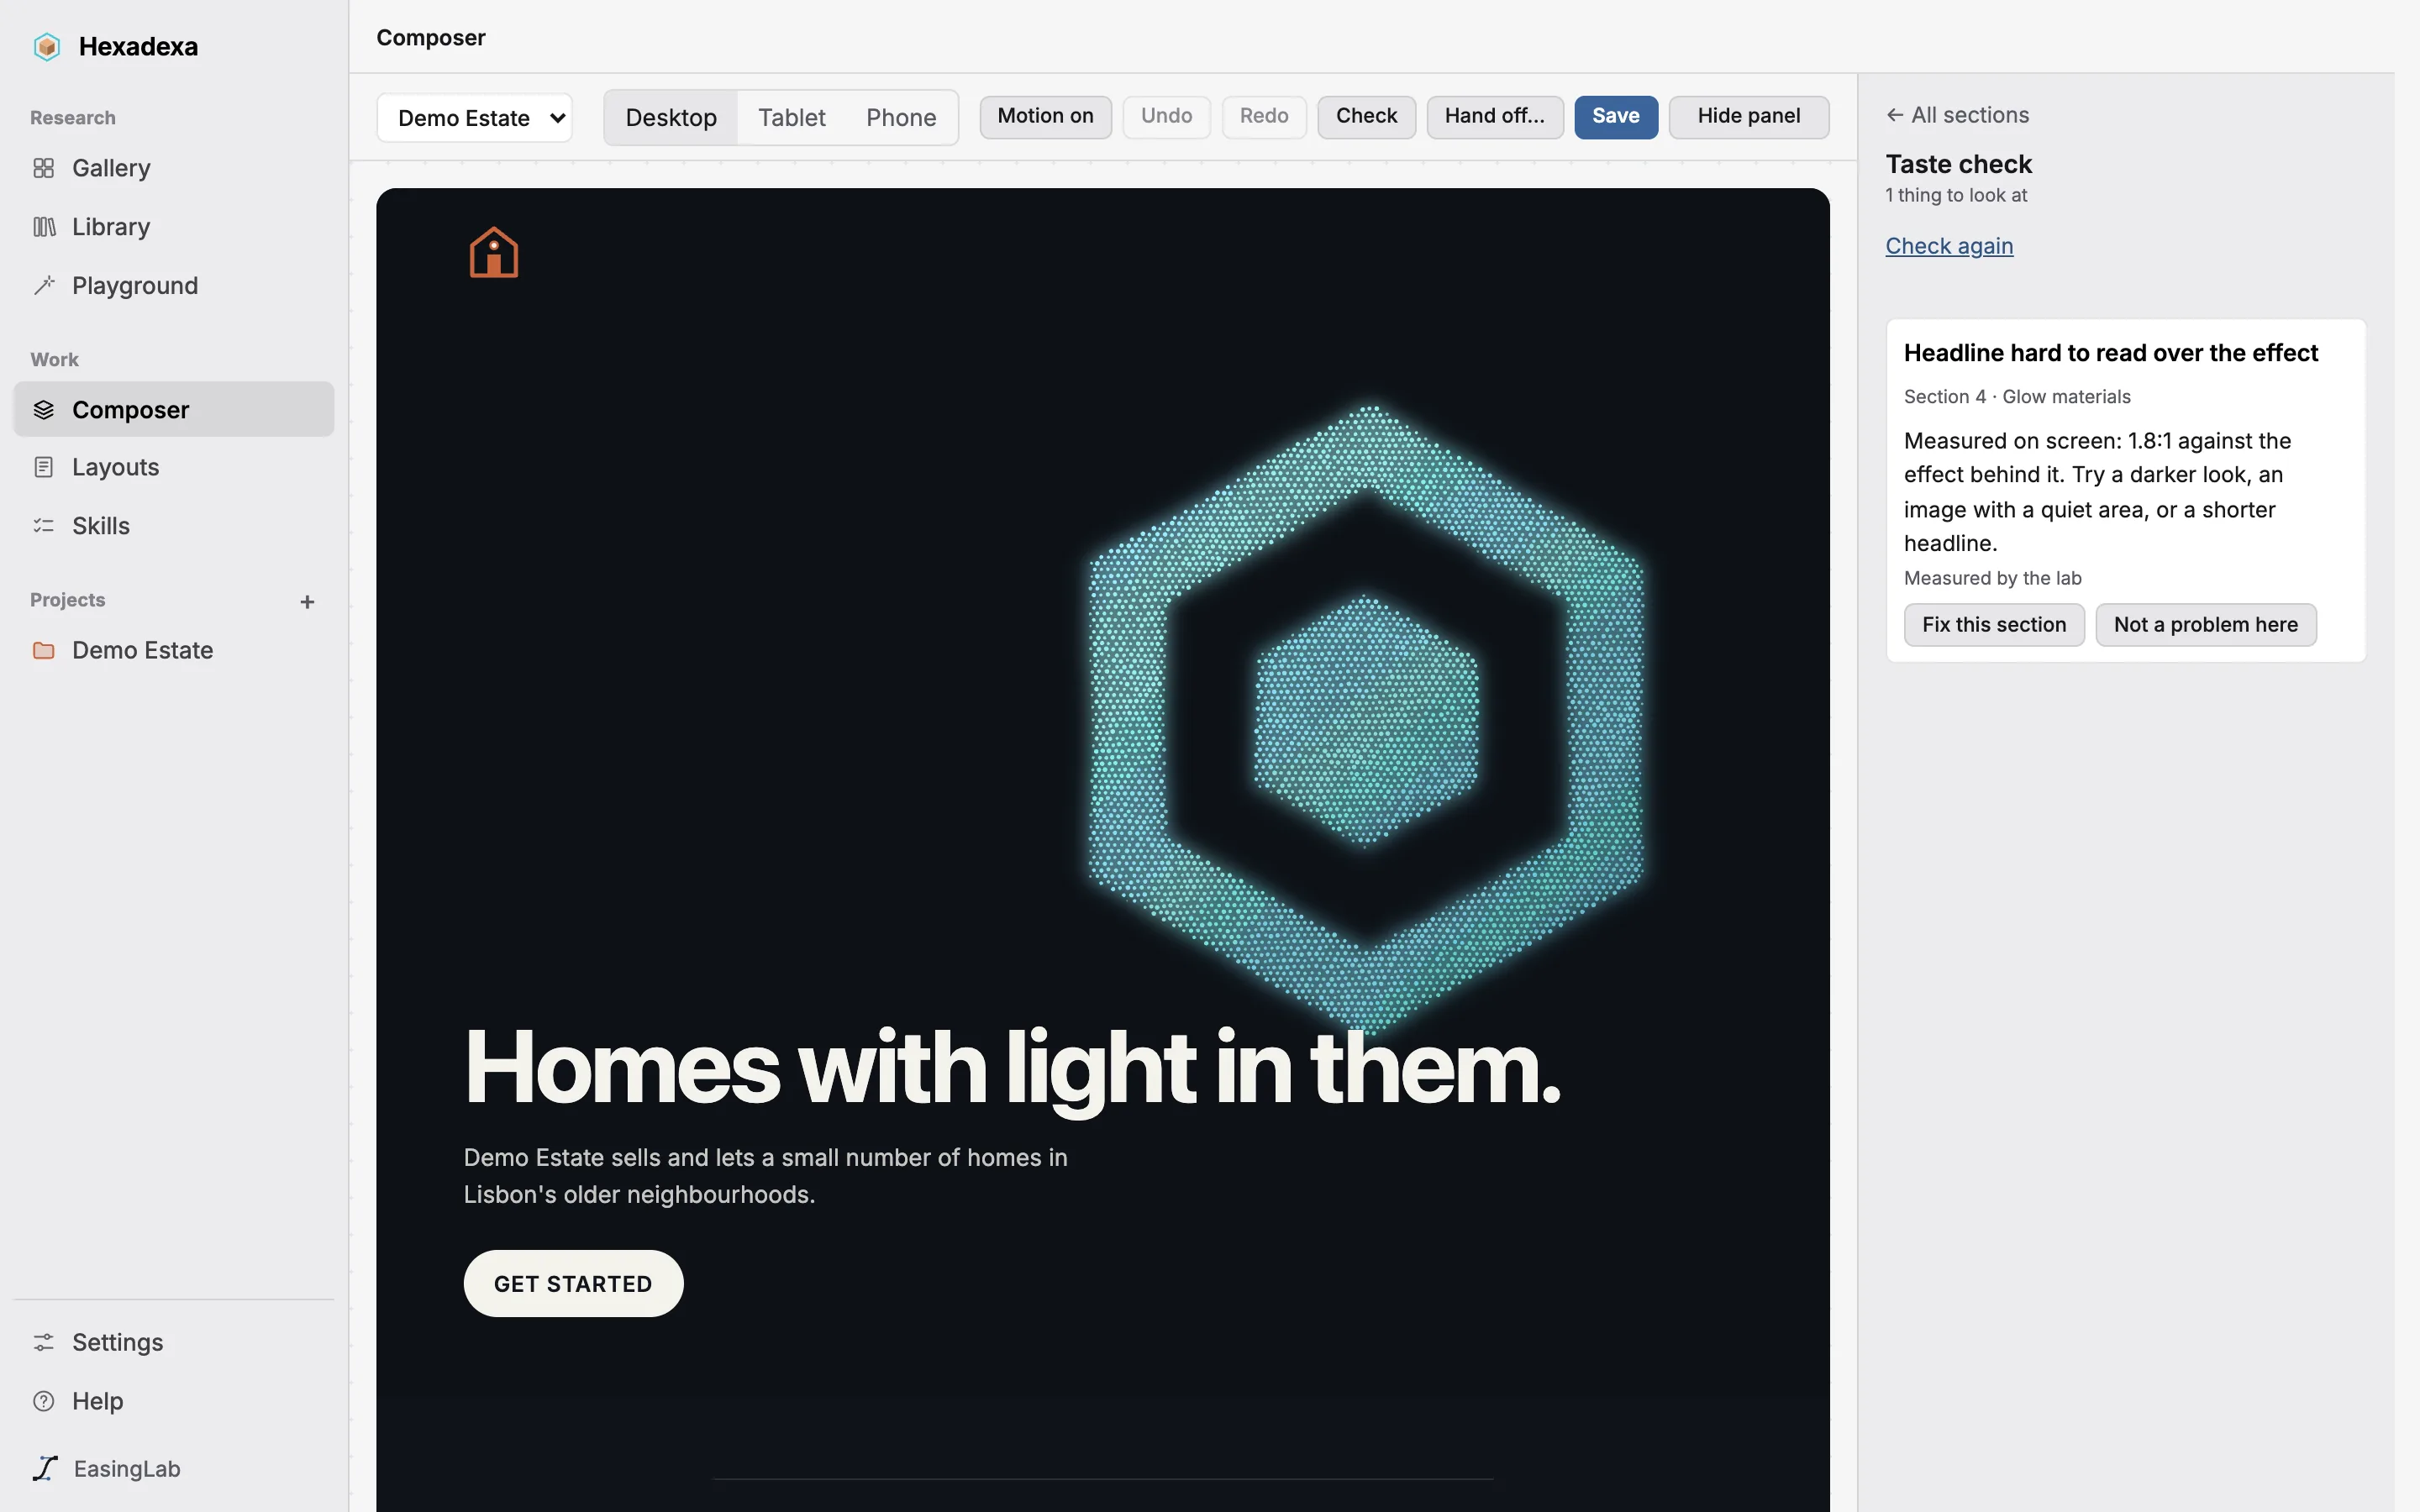The image size is (2420, 1512).
Task: Add a new project with plus icon
Action: click(307, 602)
